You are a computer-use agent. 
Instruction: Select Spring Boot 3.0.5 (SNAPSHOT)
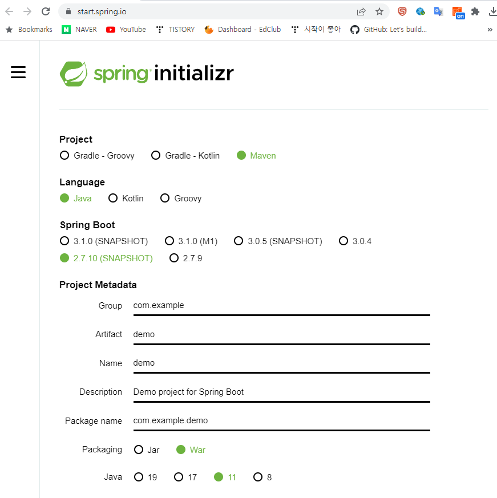(x=278, y=241)
